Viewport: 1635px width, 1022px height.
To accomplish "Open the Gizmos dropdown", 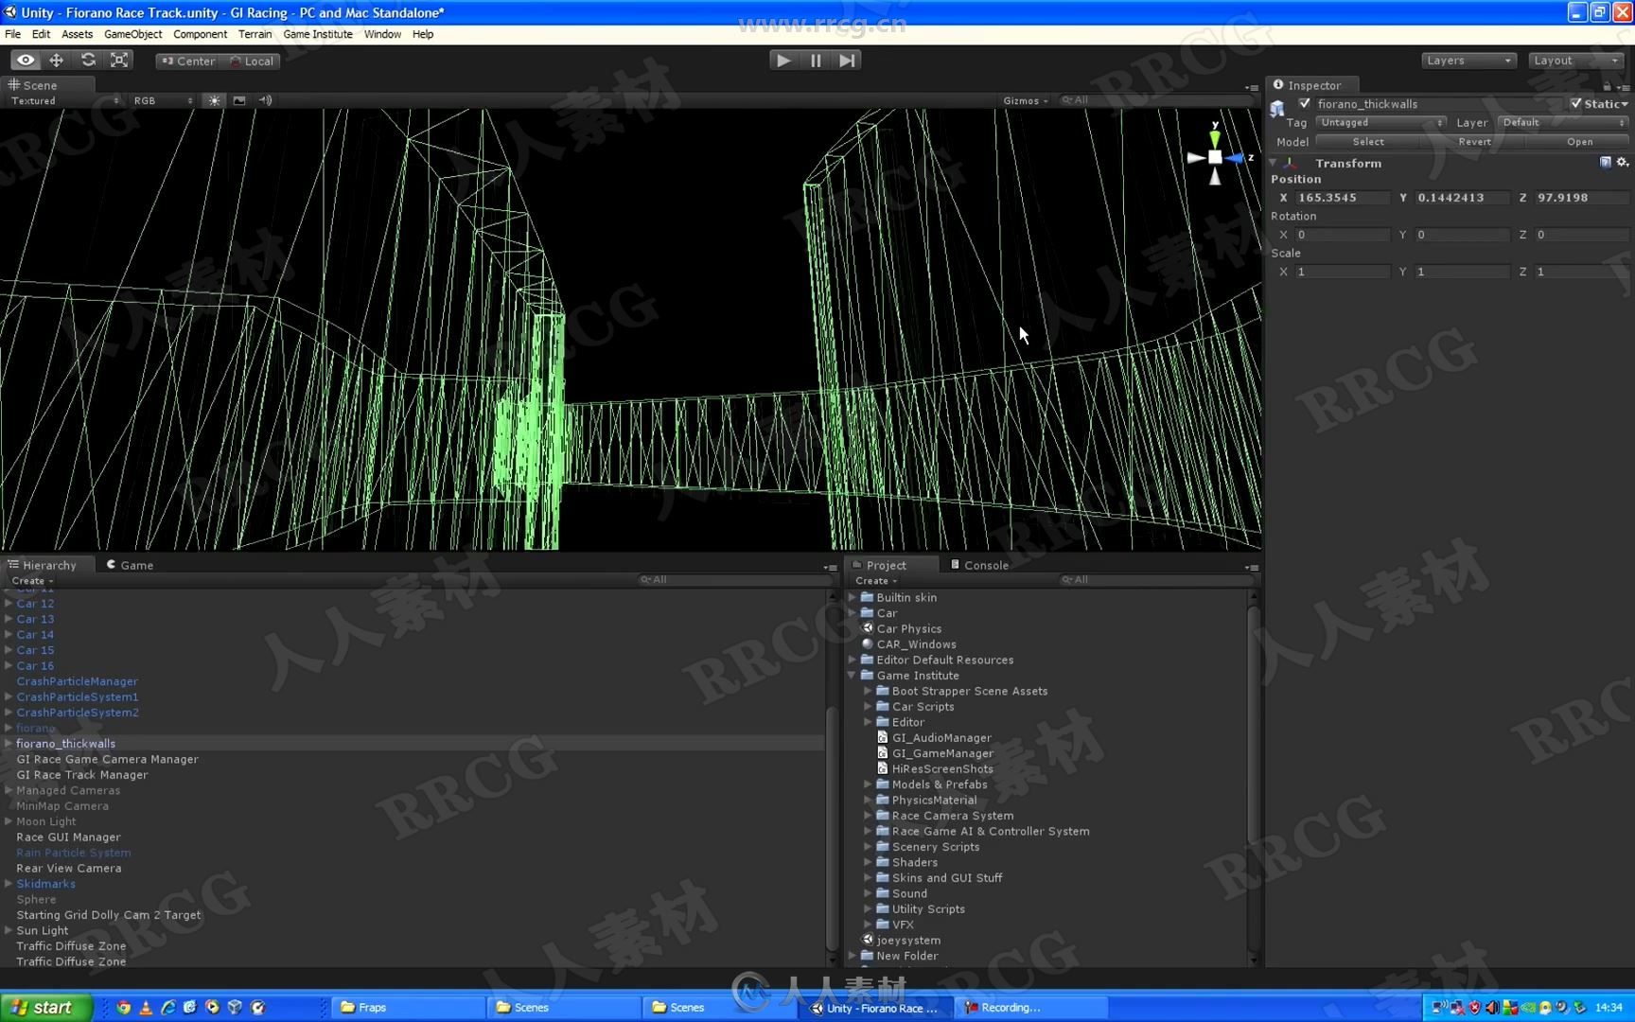I will click(1026, 100).
